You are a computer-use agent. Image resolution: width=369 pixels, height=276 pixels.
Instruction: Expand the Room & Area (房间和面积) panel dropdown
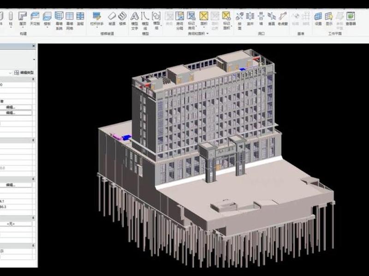[208, 34]
